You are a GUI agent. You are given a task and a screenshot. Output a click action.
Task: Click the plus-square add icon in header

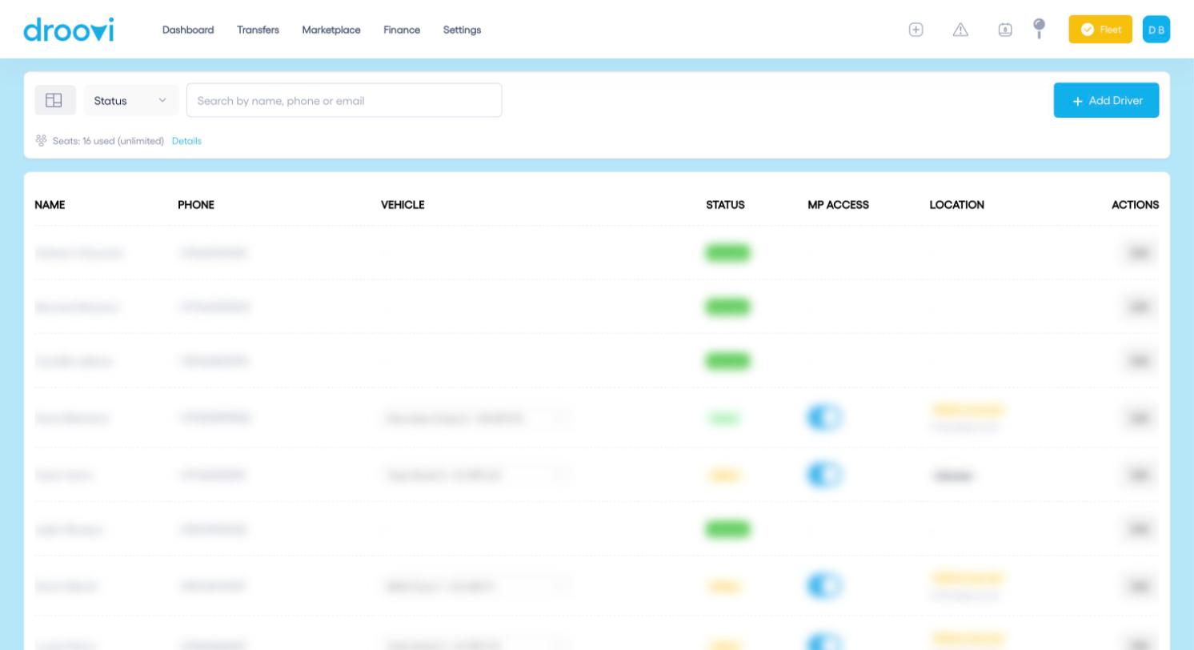[x=916, y=30]
